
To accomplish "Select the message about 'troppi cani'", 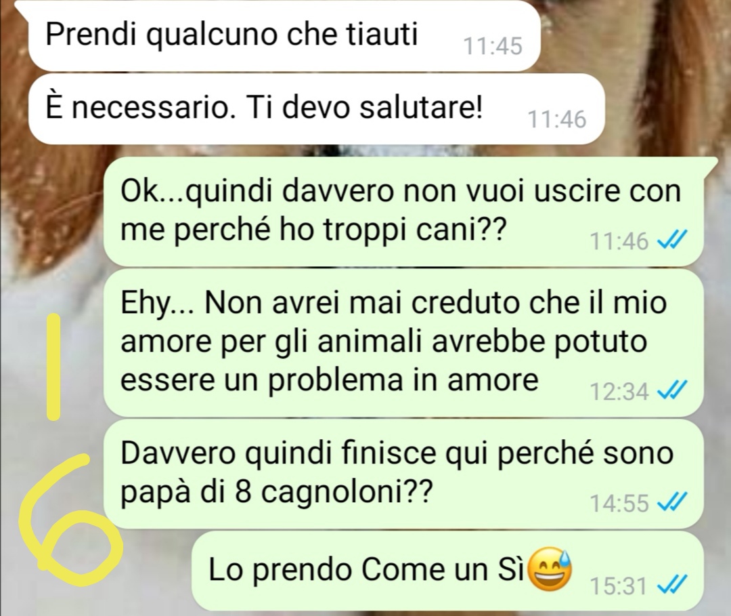I will click(x=403, y=211).
